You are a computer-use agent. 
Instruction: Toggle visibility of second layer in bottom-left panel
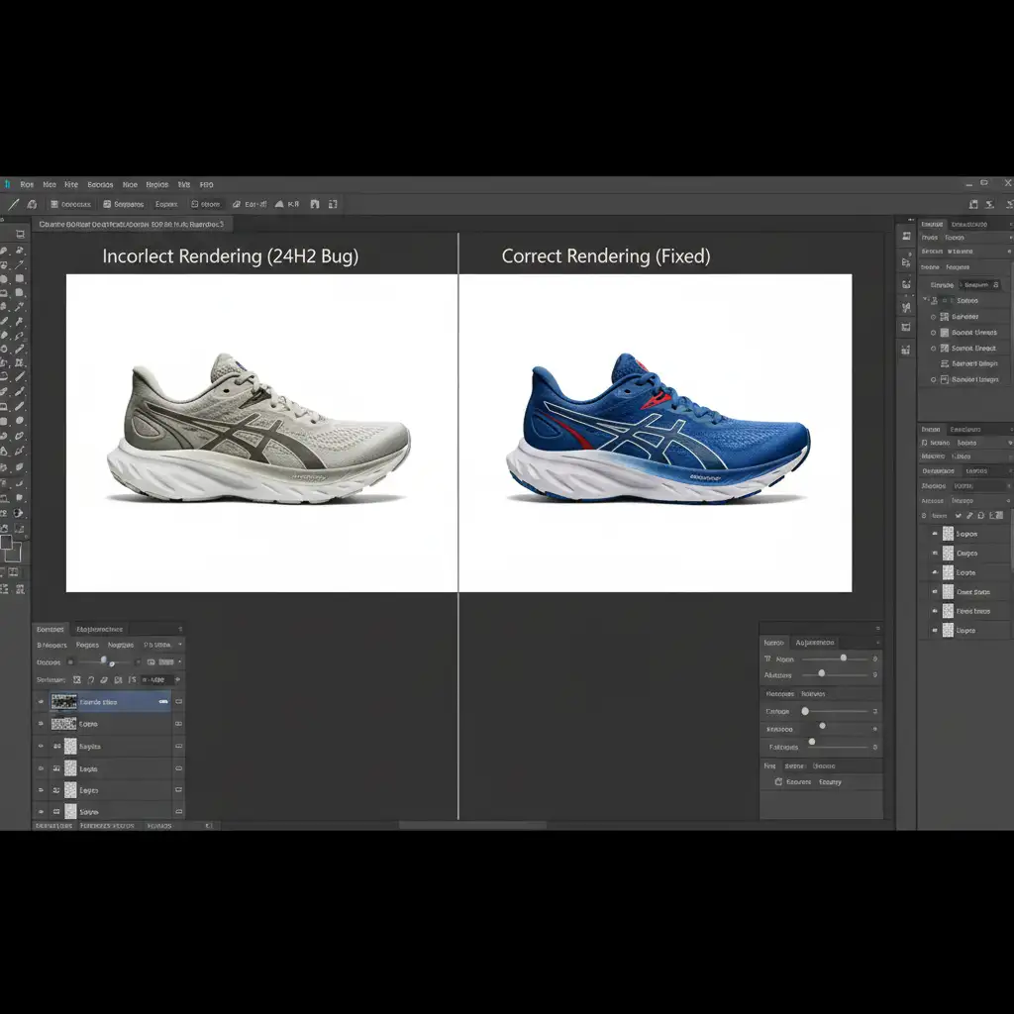click(41, 724)
